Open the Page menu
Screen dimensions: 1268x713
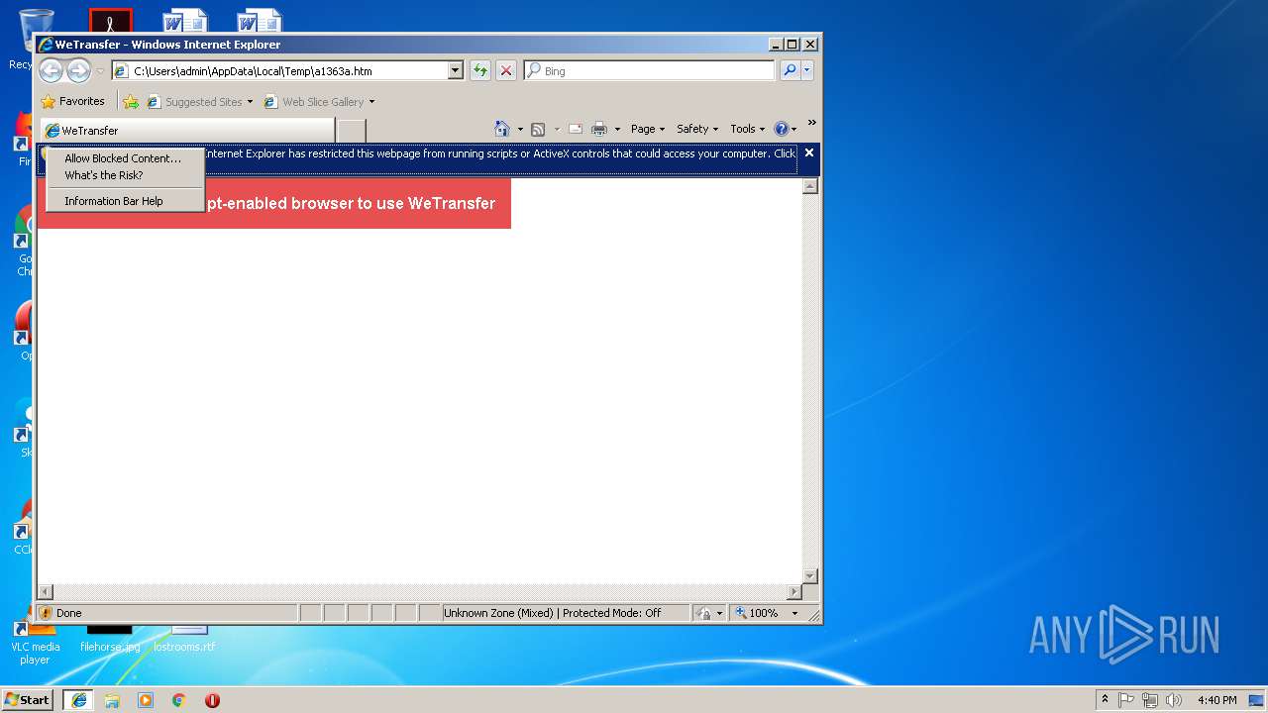[x=647, y=129]
